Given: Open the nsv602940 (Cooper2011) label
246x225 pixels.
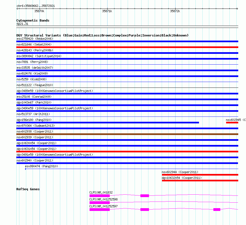Looking at the screenshot, I should pos(35,160).
